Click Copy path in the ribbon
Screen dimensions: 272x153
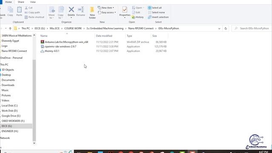tap(32, 12)
